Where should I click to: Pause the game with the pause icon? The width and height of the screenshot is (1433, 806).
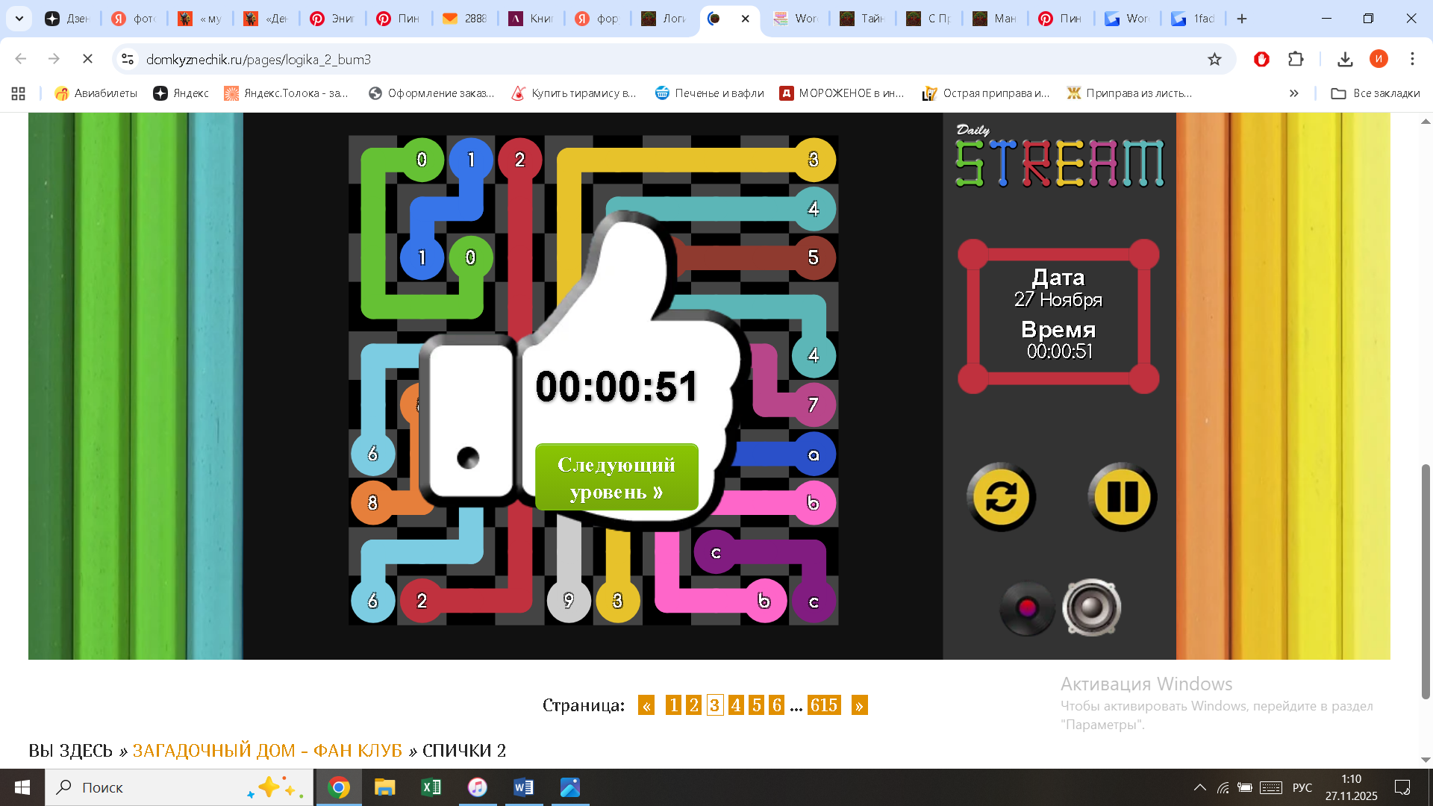(1123, 496)
